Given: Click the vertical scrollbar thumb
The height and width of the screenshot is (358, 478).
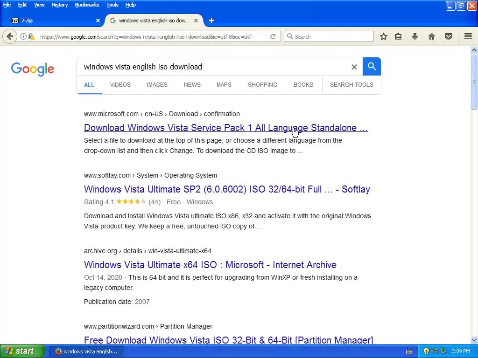Looking at the screenshot, I should 474,81.
